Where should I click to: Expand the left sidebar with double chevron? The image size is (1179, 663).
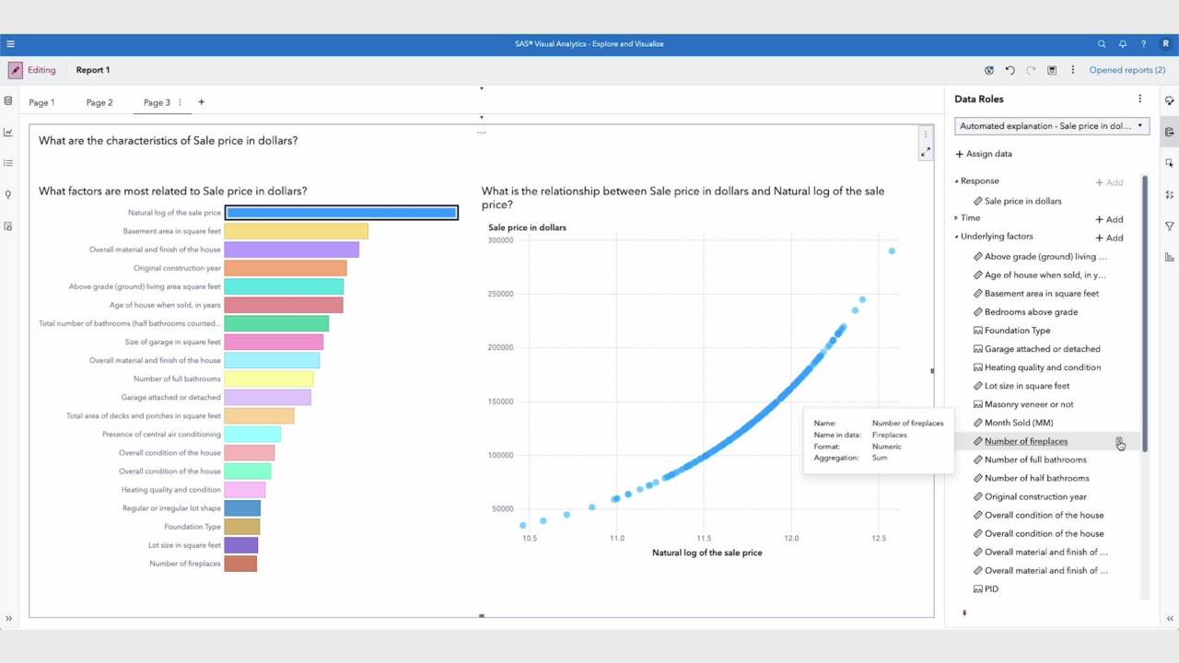click(x=8, y=619)
